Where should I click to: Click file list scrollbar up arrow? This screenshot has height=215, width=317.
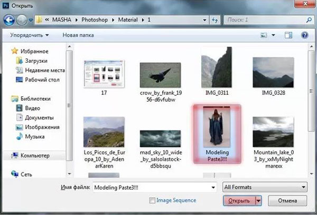(311, 46)
